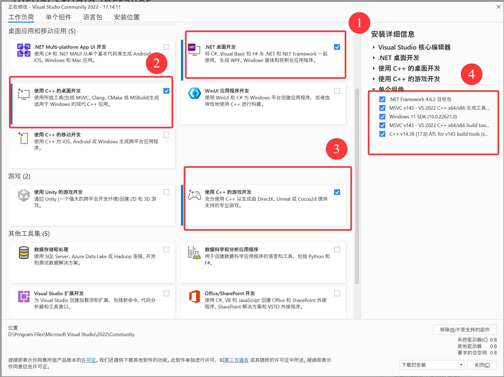Uncheck .NET 桌面开发 workload checkbox

[337, 47]
